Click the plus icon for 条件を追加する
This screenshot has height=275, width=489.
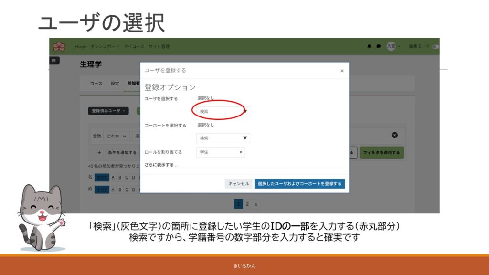click(99, 152)
